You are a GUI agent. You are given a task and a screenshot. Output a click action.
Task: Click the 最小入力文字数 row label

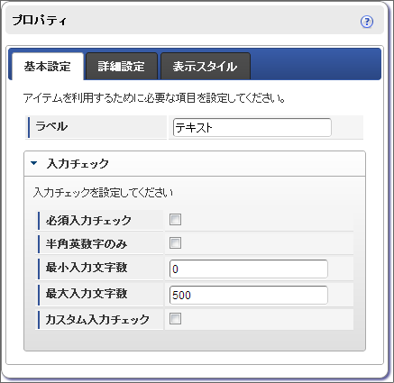[87, 267]
